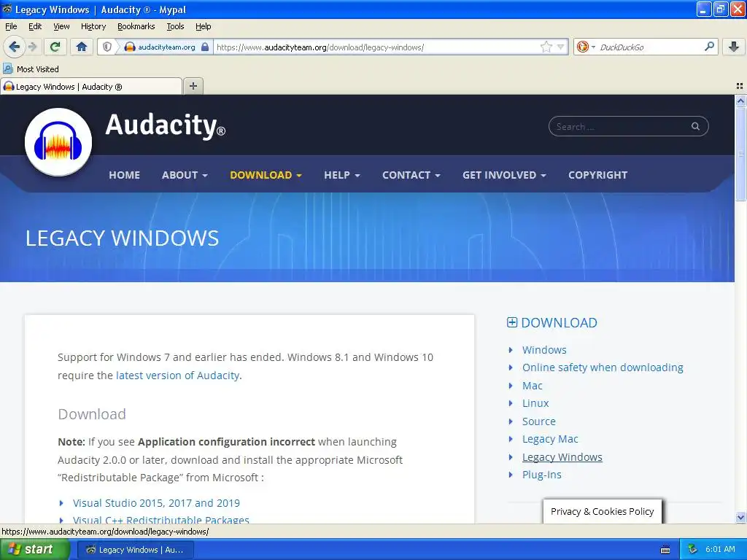Open the Windows start button
The width and height of the screenshot is (747, 560).
(35, 549)
